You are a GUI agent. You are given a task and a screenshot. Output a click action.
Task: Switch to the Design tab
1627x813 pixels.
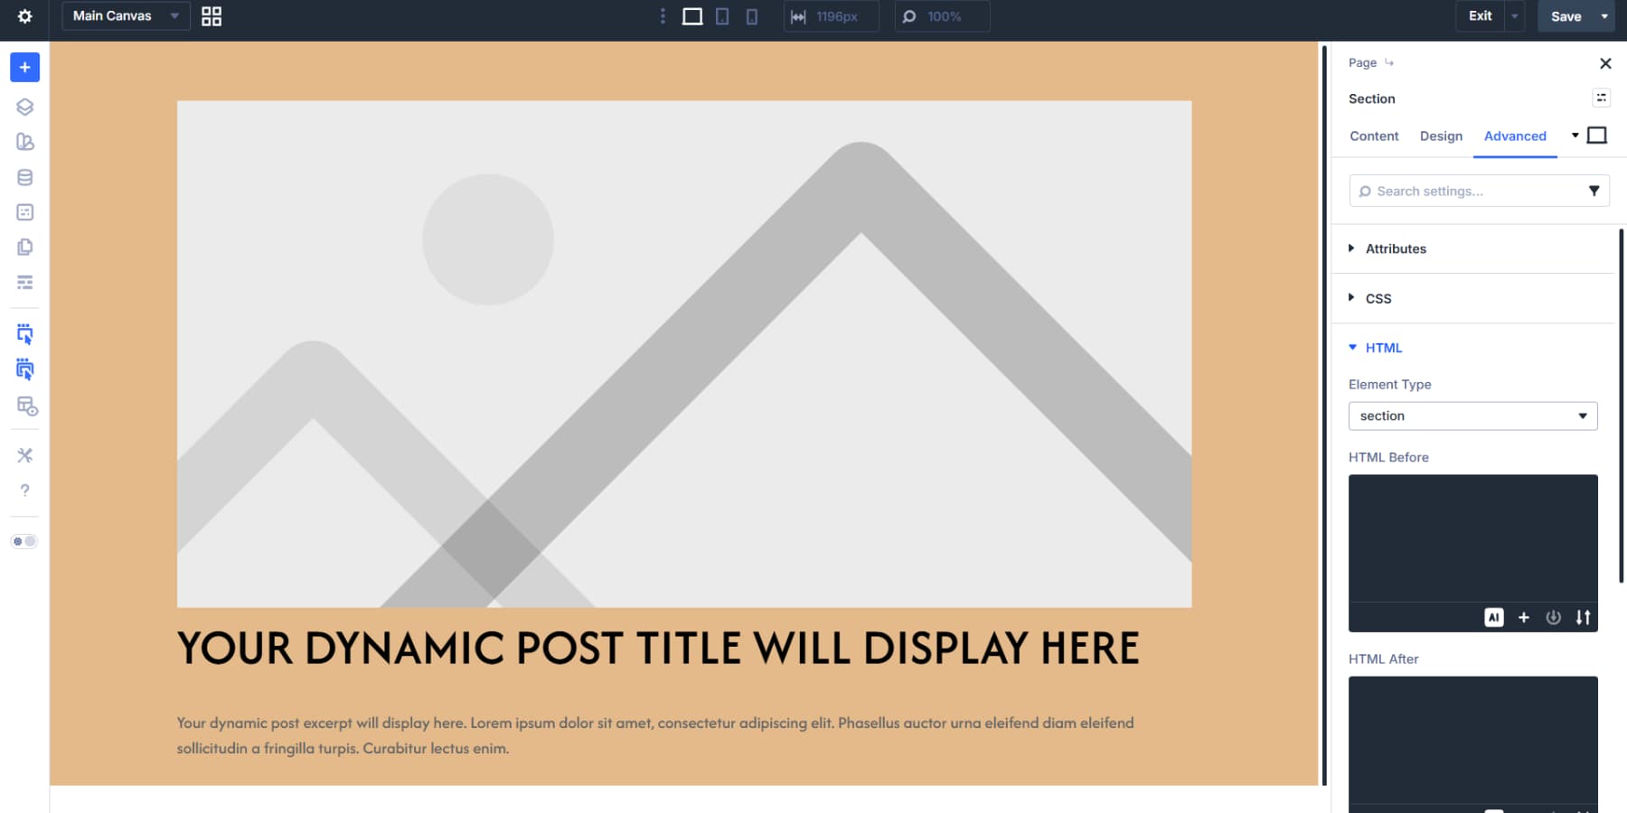tap(1441, 135)
